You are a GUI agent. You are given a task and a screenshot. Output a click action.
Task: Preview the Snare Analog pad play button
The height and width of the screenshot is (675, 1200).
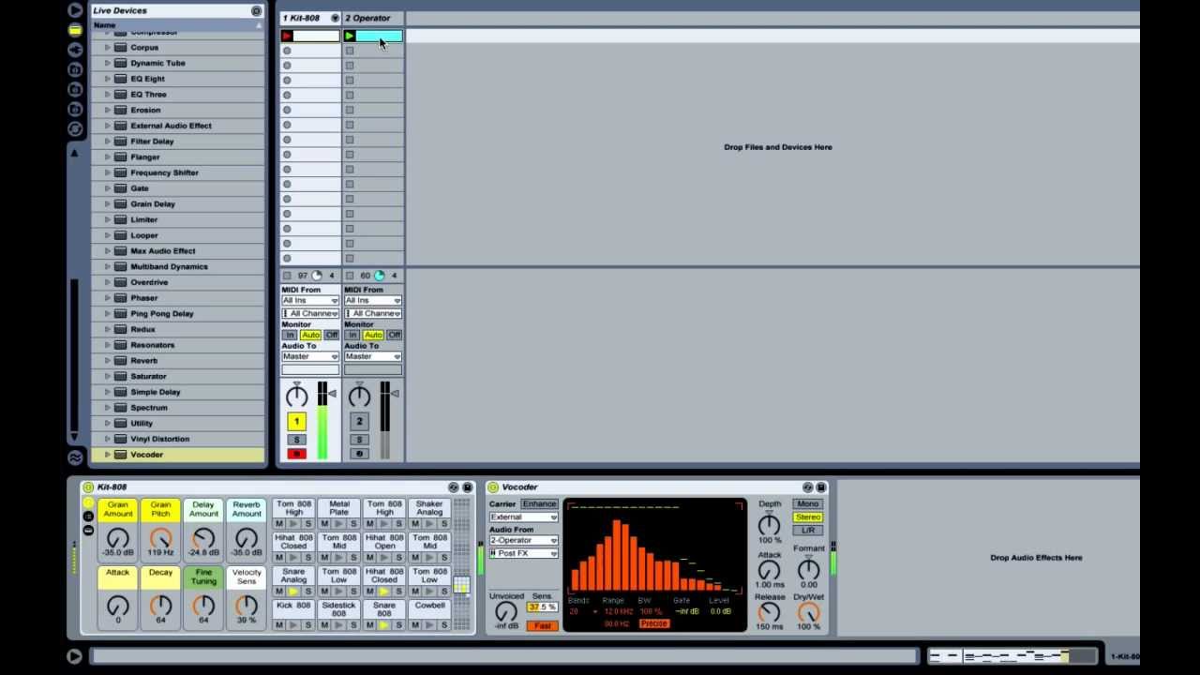pyautogui.click(x=292, y=592)
